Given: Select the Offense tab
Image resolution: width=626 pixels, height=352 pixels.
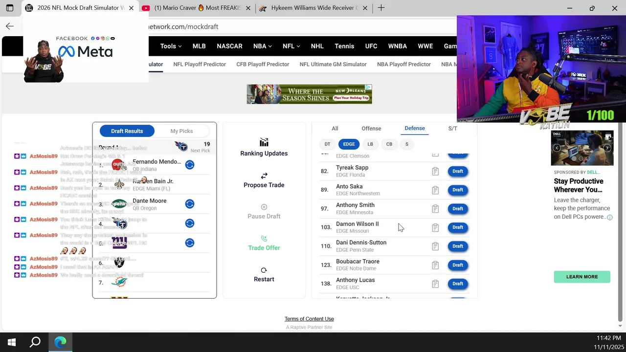Looking at the screenshot, I should 371,129.
